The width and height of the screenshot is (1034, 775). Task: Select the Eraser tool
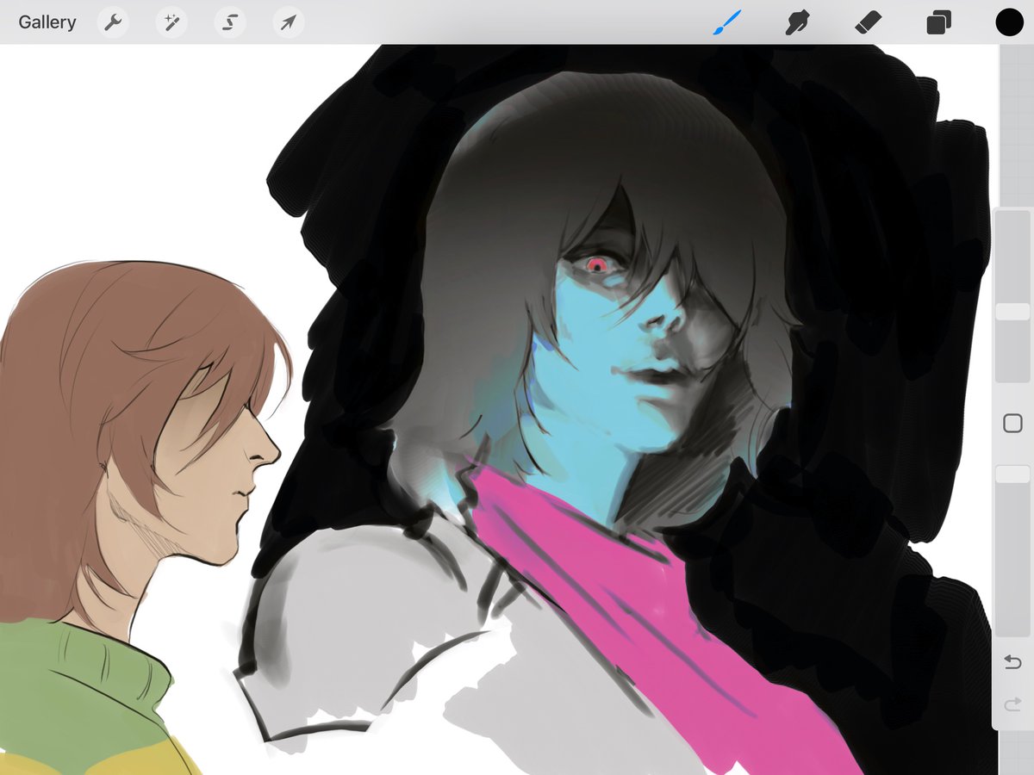(x=868, y=22)
